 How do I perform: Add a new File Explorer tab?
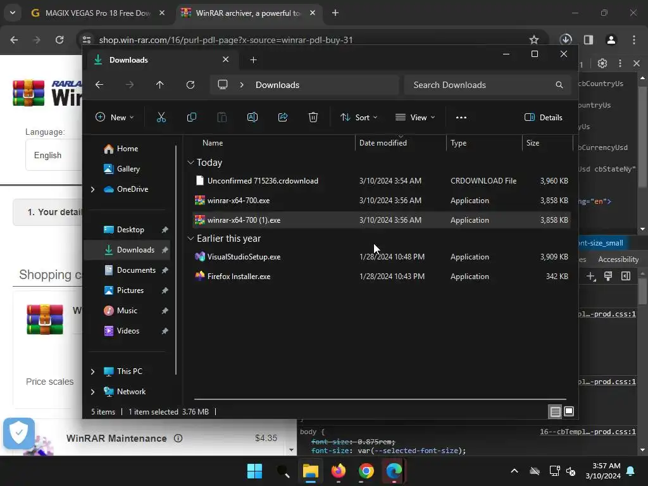[253, 60]
